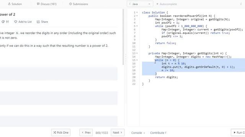The width and height of the screenshot is (245, 137).
Task: Click the Submissions clock icon
Action: (70, 4)
